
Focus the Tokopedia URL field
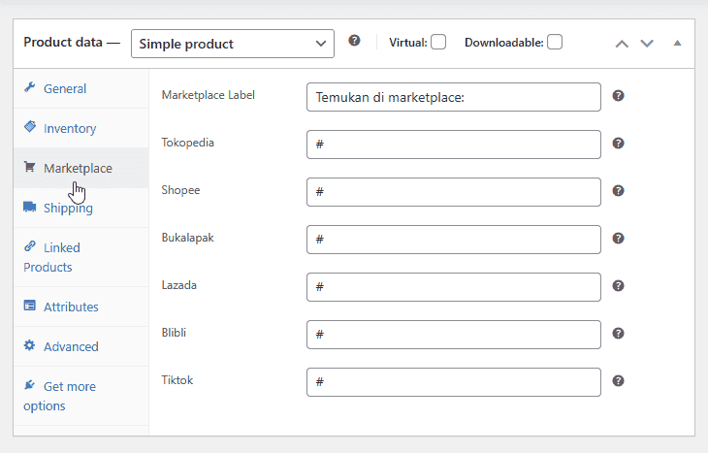(454, 145)
